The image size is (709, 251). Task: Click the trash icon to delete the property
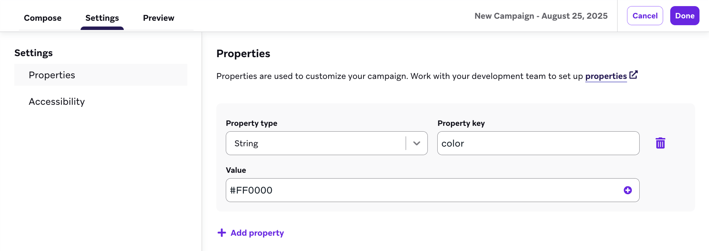click(x=661, y=143)
